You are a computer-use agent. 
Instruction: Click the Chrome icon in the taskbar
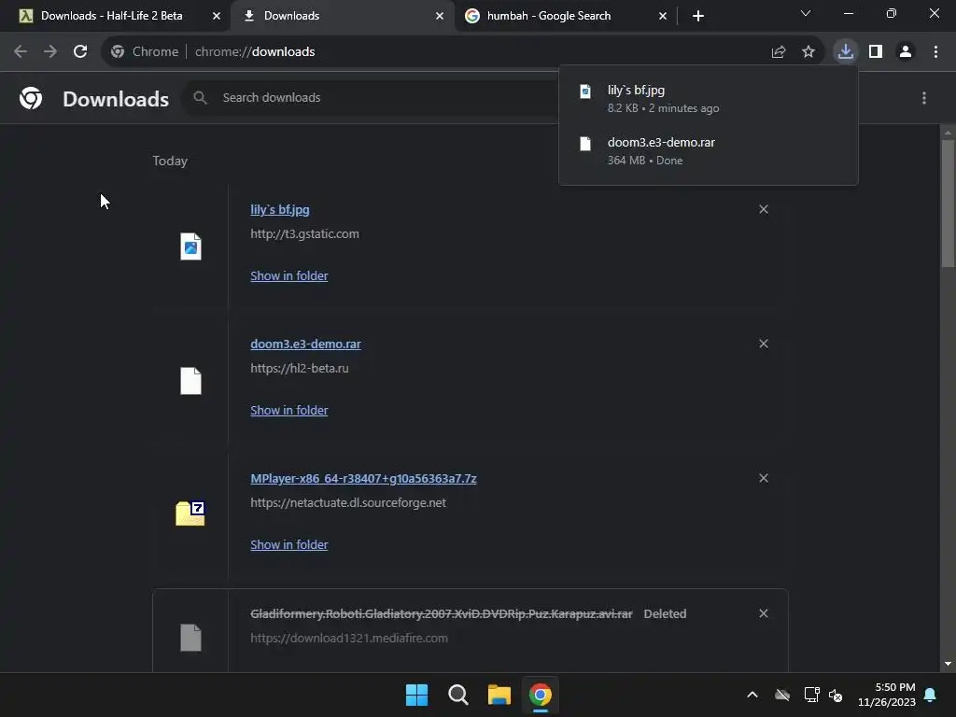(x=541, y=695)
